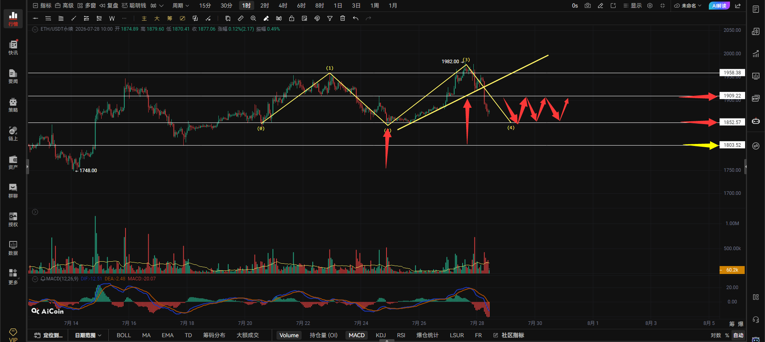Open the 行情 market sidebar section
This screenshot has width=765, height=342.
[13, 19]
